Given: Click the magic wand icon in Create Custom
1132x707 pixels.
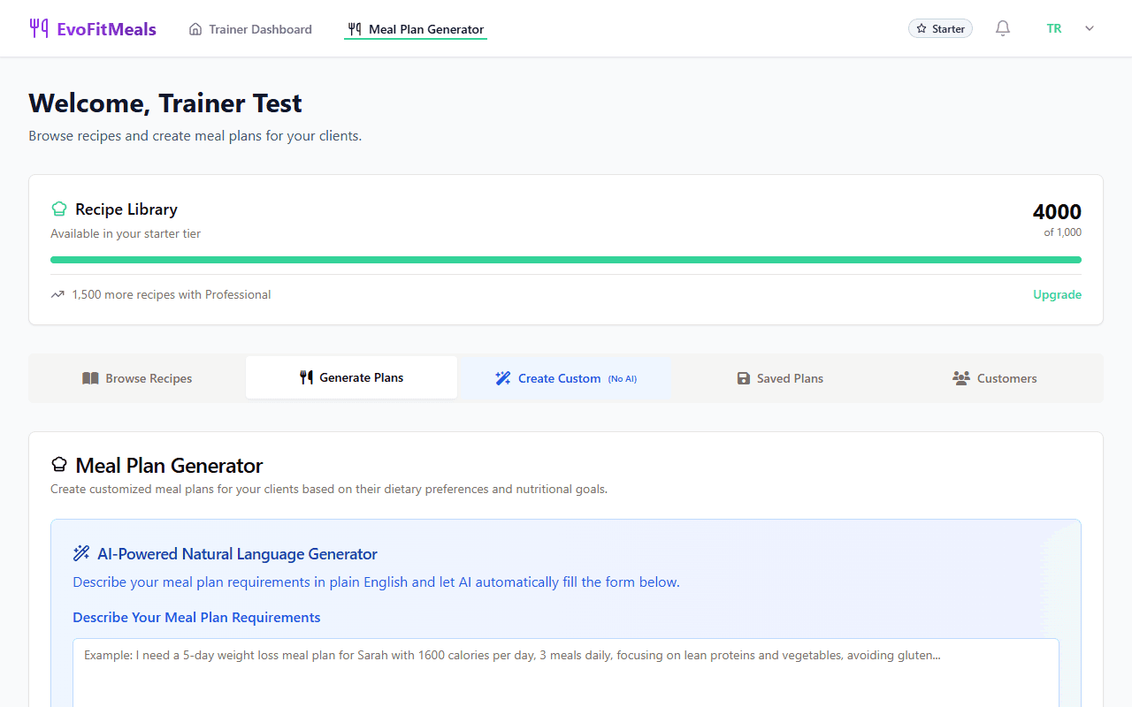Looking at the screenshot, I should pos(502,378).
